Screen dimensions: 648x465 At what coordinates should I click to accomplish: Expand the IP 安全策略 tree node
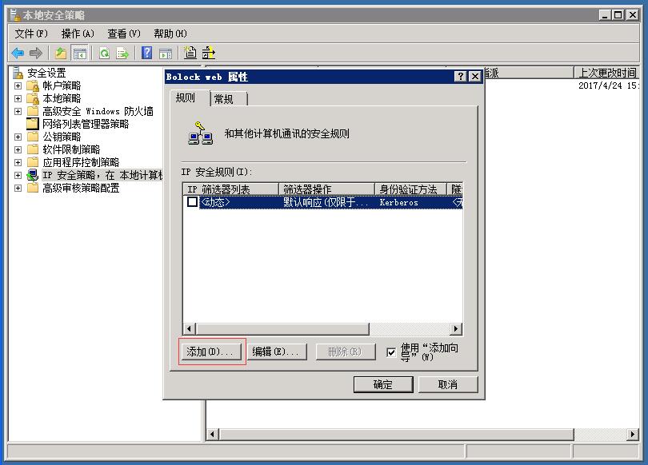tap(18, 175)
